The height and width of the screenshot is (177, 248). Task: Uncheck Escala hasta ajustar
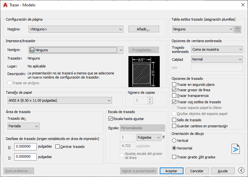coord(110,118)
